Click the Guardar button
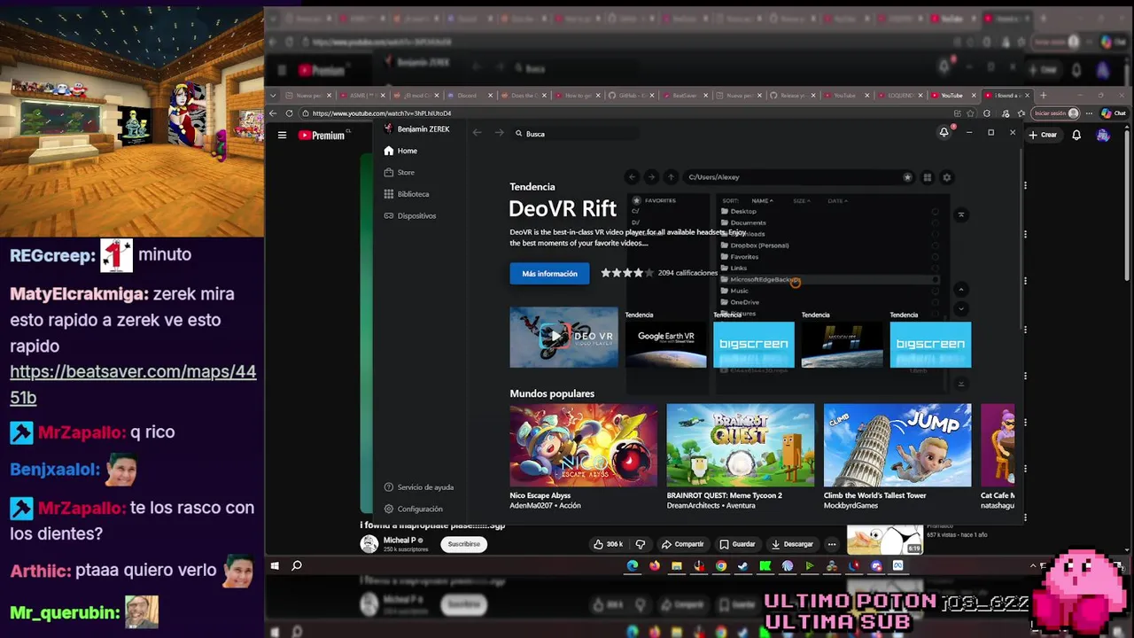The image size is (1134, 638). click(738, 544)
